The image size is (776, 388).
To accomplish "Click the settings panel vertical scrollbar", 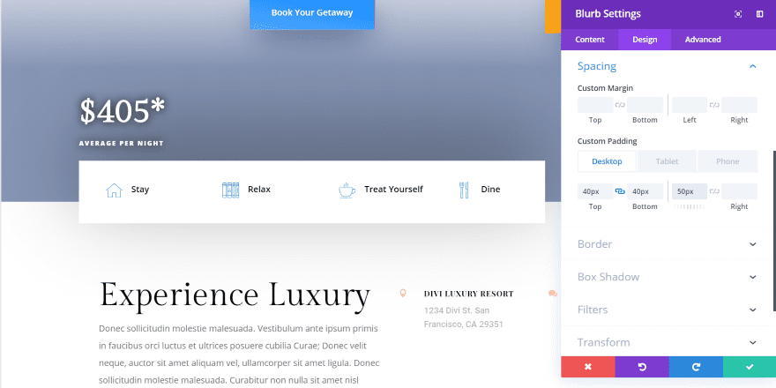I will 774,231.
